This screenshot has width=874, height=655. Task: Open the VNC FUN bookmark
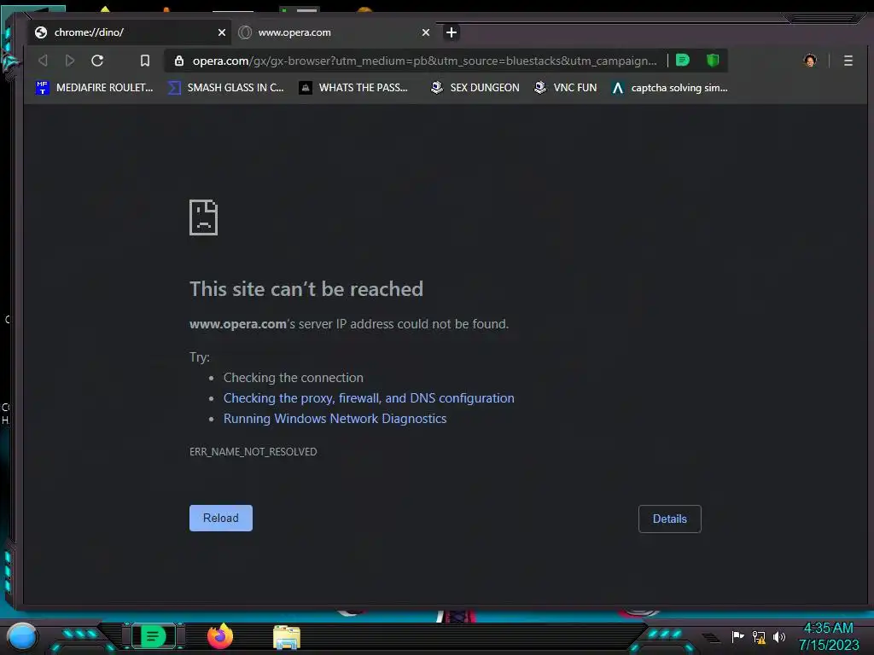(565, 88)
